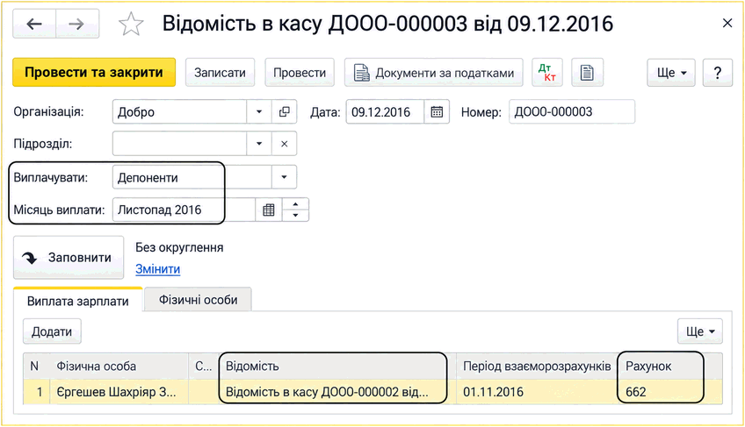Click the Рахунок column header
Image resolution: width=745 pixels, height=427 pixels.
[x=661, y=367]
